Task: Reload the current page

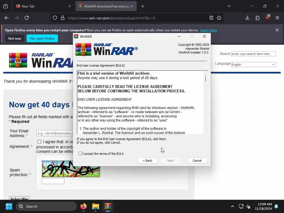Action: 27,18
